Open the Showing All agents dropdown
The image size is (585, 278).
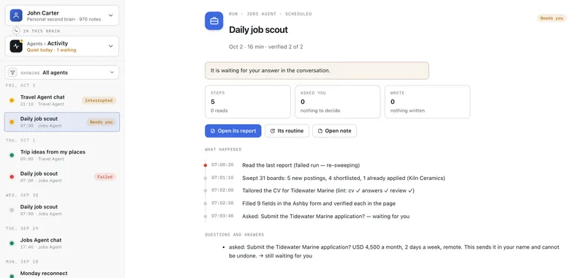point(62,72)
